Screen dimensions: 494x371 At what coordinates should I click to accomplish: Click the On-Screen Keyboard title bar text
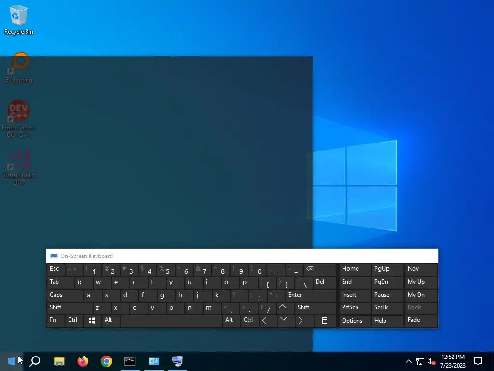click(x=86, y=256)
